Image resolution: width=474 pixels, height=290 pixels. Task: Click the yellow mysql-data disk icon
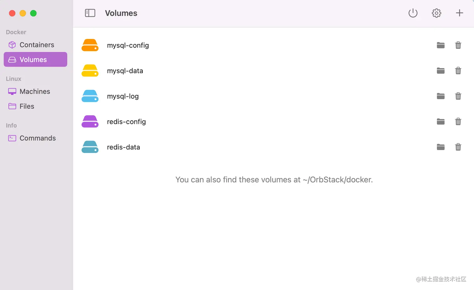tap(90, 71)
